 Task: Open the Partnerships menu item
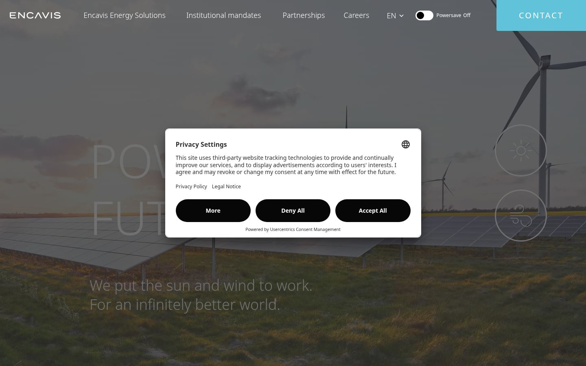pyautogui.click(x=304, y=15)
